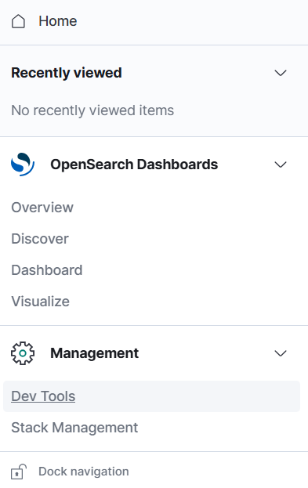Click the OpenSearch Dashboards heading text
308x488 pixels.
point(134,164)
